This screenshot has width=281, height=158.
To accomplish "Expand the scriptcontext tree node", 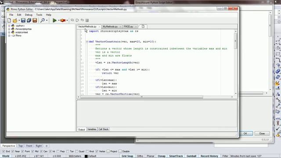I will pyautogui.click(x=9, y=32).
